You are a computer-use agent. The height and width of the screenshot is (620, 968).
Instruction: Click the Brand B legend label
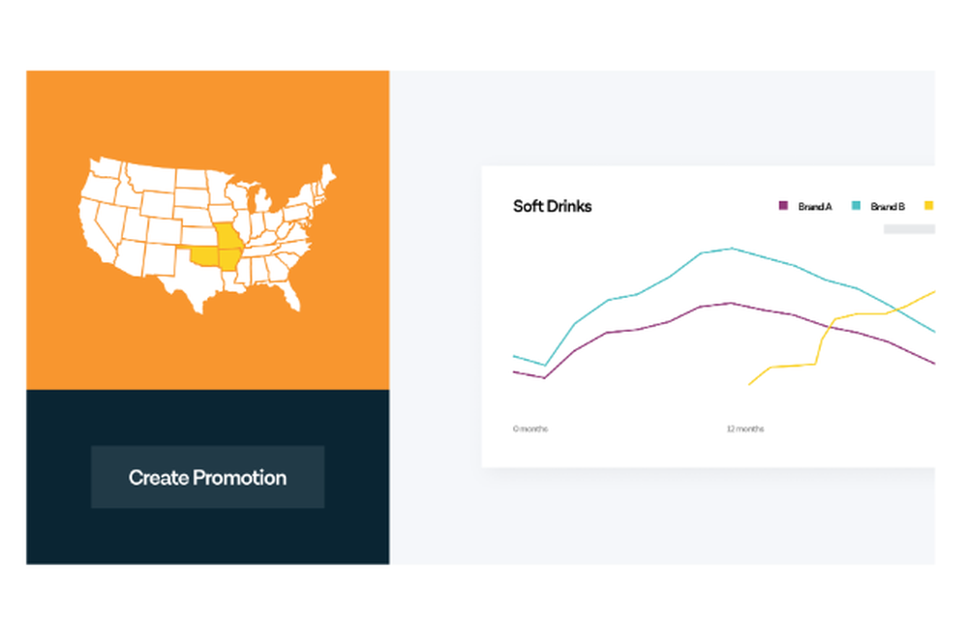tap(888, 207)
